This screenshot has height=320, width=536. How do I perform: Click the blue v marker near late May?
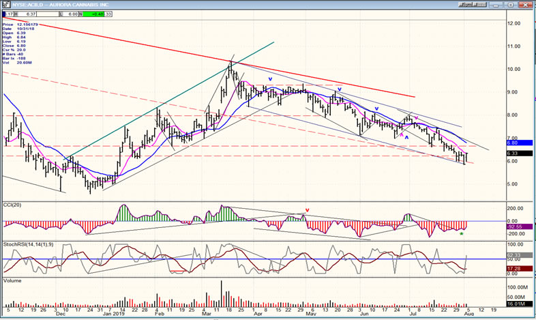pyautogui.click(x=339, y=89)
